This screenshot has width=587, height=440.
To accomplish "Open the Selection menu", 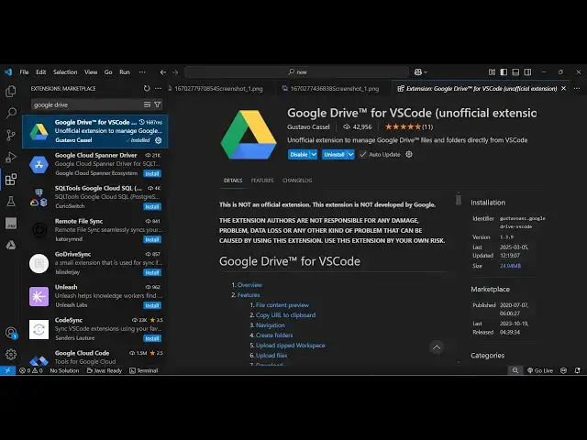I will pyautogui.click(x=65, y=71).
